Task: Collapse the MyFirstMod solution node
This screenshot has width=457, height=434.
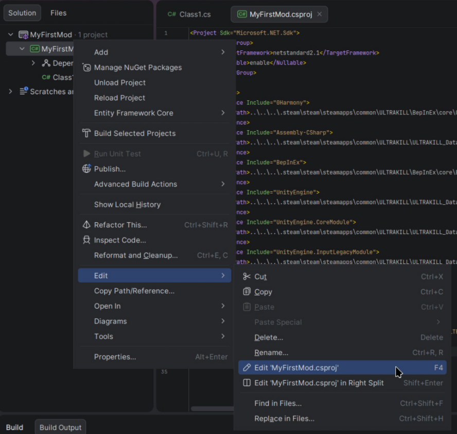Action: [x=10, y=34]
